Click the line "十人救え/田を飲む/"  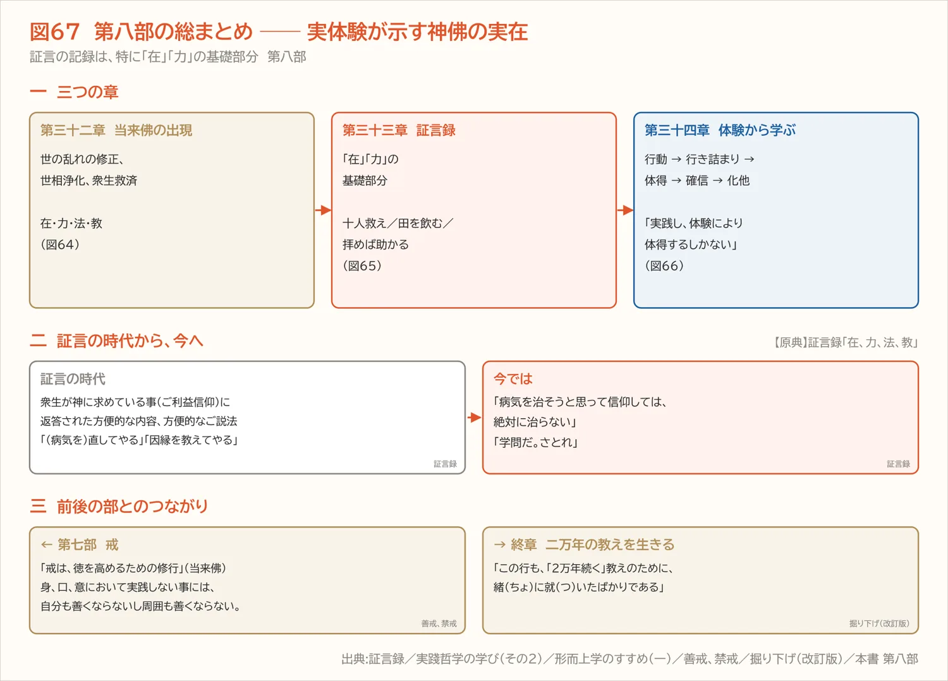tap(398, 224)
